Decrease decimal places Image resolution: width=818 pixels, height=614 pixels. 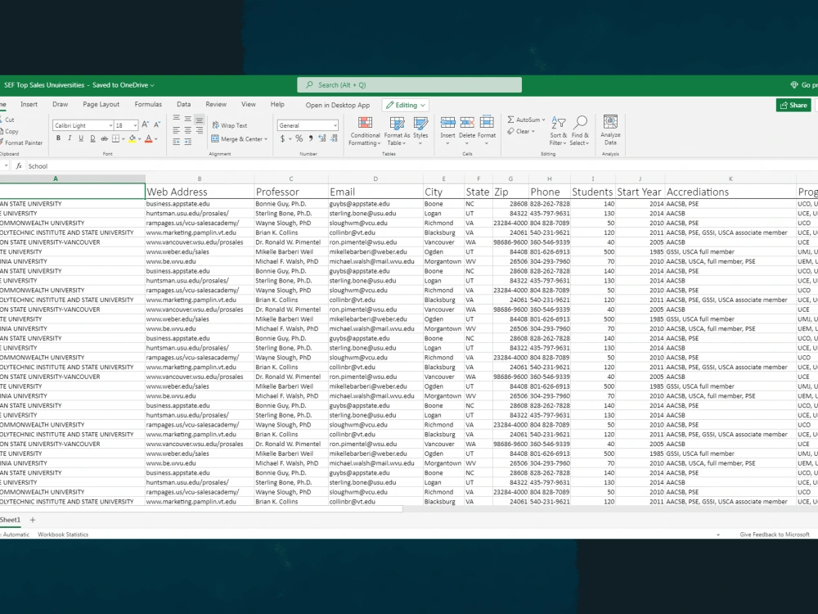(x=334, y=139)
